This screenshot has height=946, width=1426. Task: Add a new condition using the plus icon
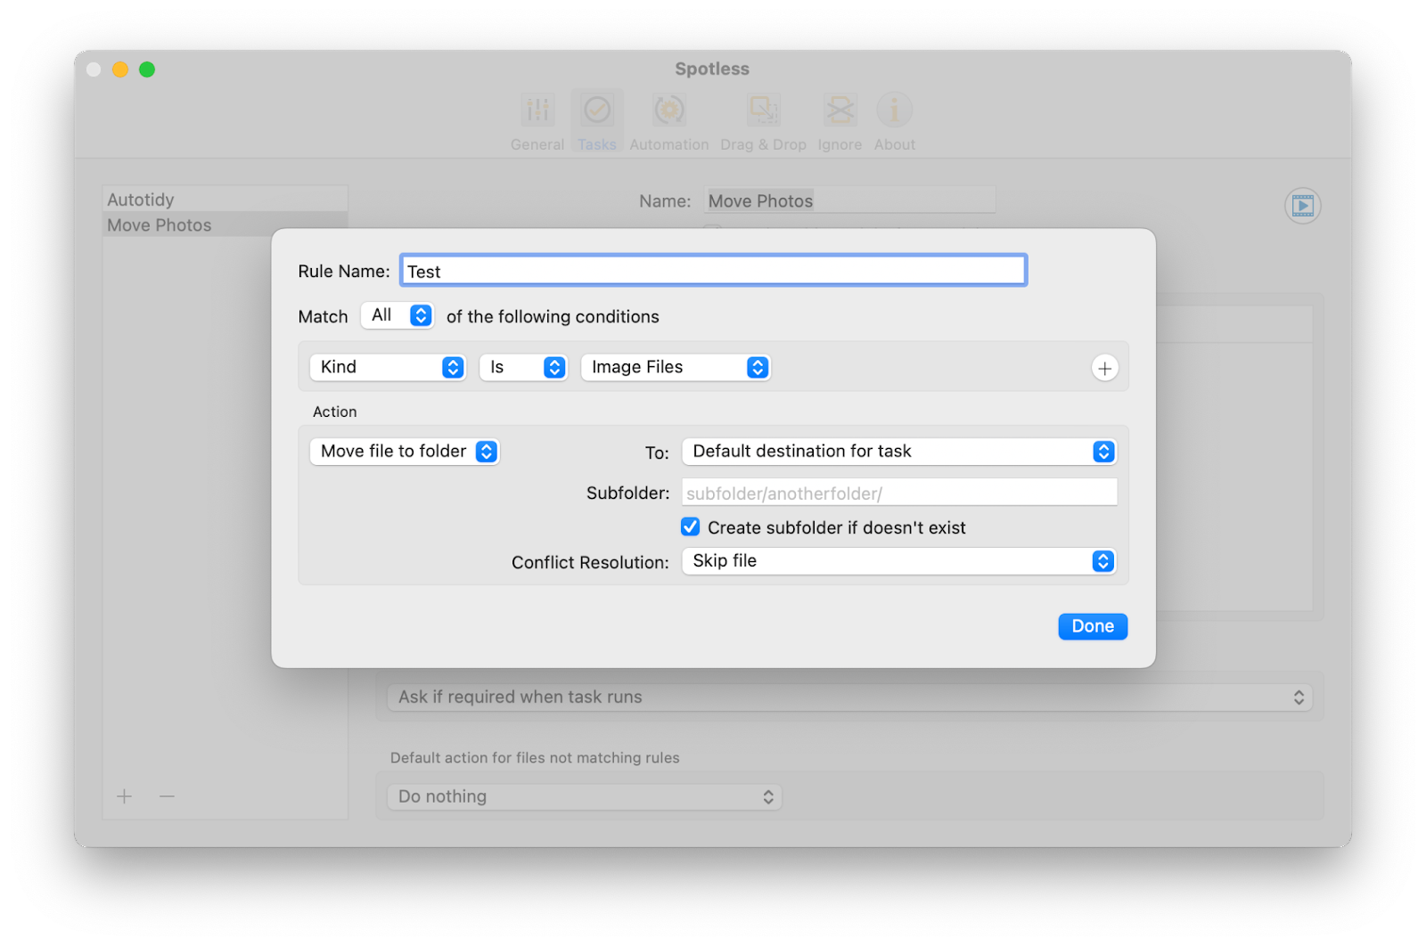pos(1104,367)
